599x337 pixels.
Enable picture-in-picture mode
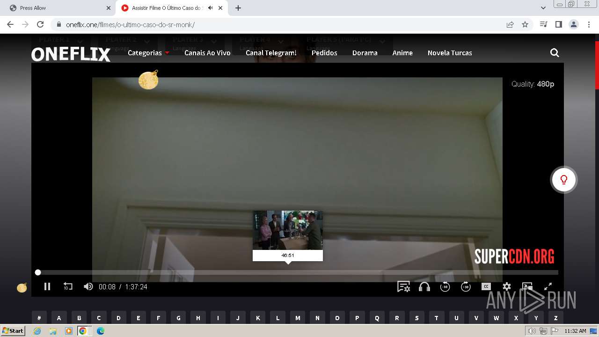[x=527, y=286]
